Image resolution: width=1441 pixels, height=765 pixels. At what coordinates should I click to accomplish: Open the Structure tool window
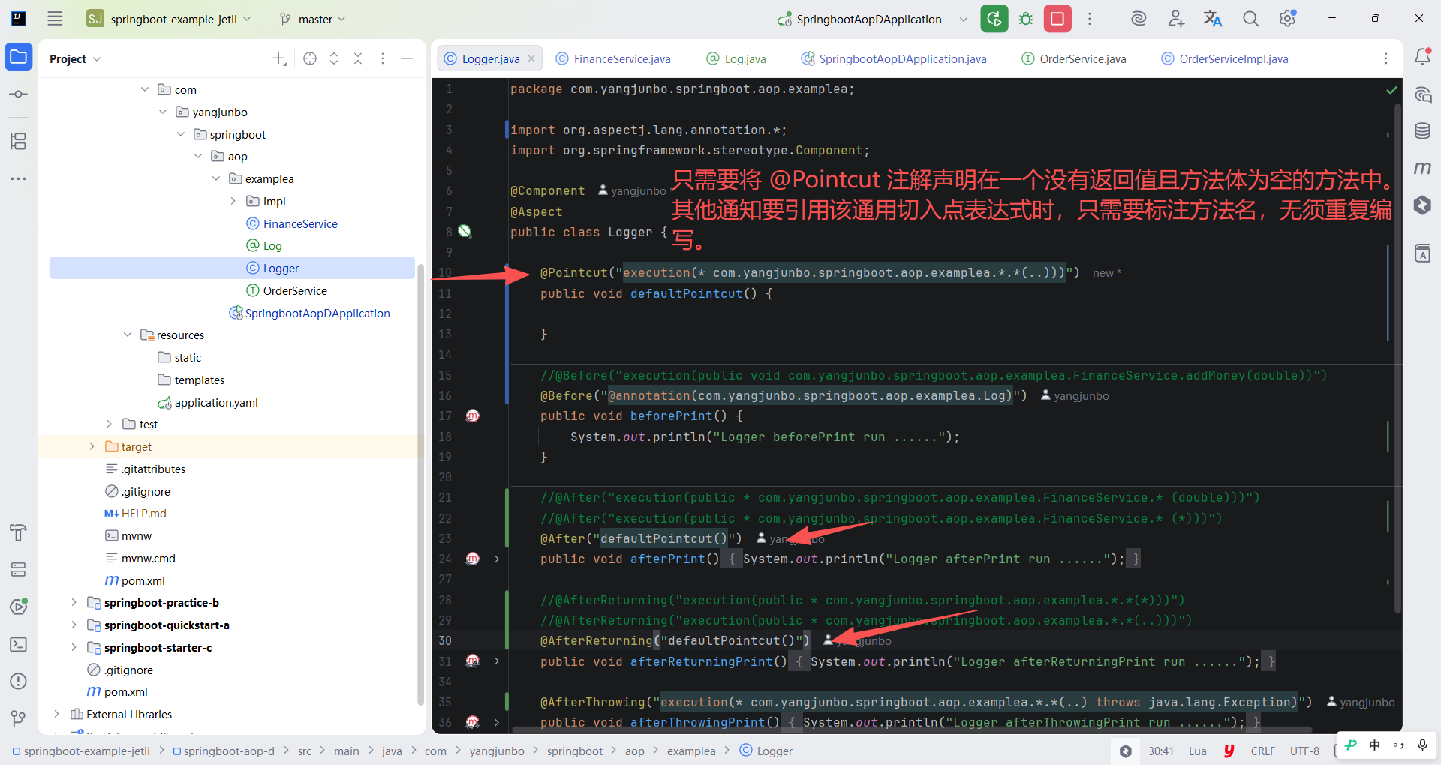pos(19,141)
